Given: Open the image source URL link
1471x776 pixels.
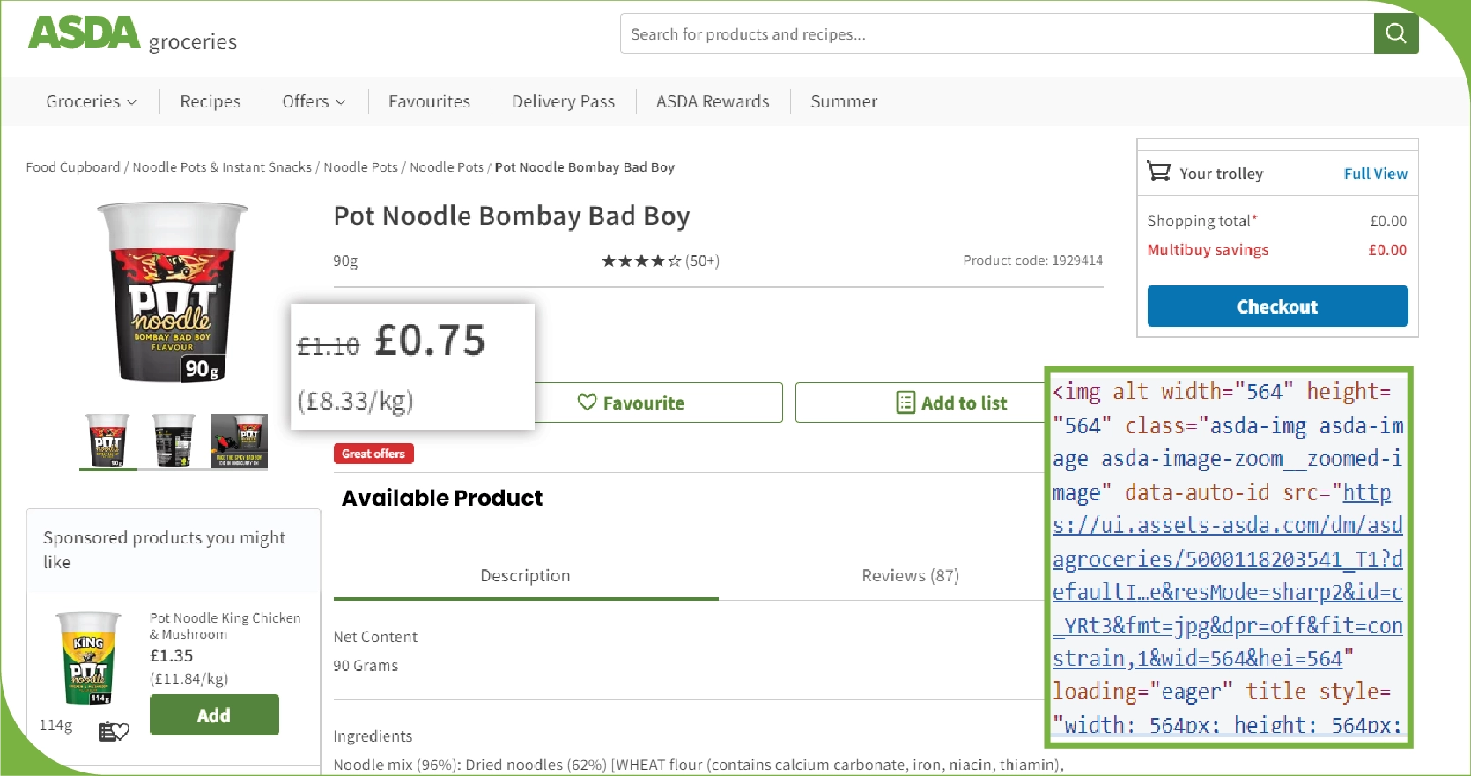Looking at the screenshot, I should point(1227,575).
